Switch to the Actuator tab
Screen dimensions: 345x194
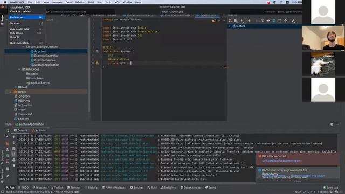[39, 130]
